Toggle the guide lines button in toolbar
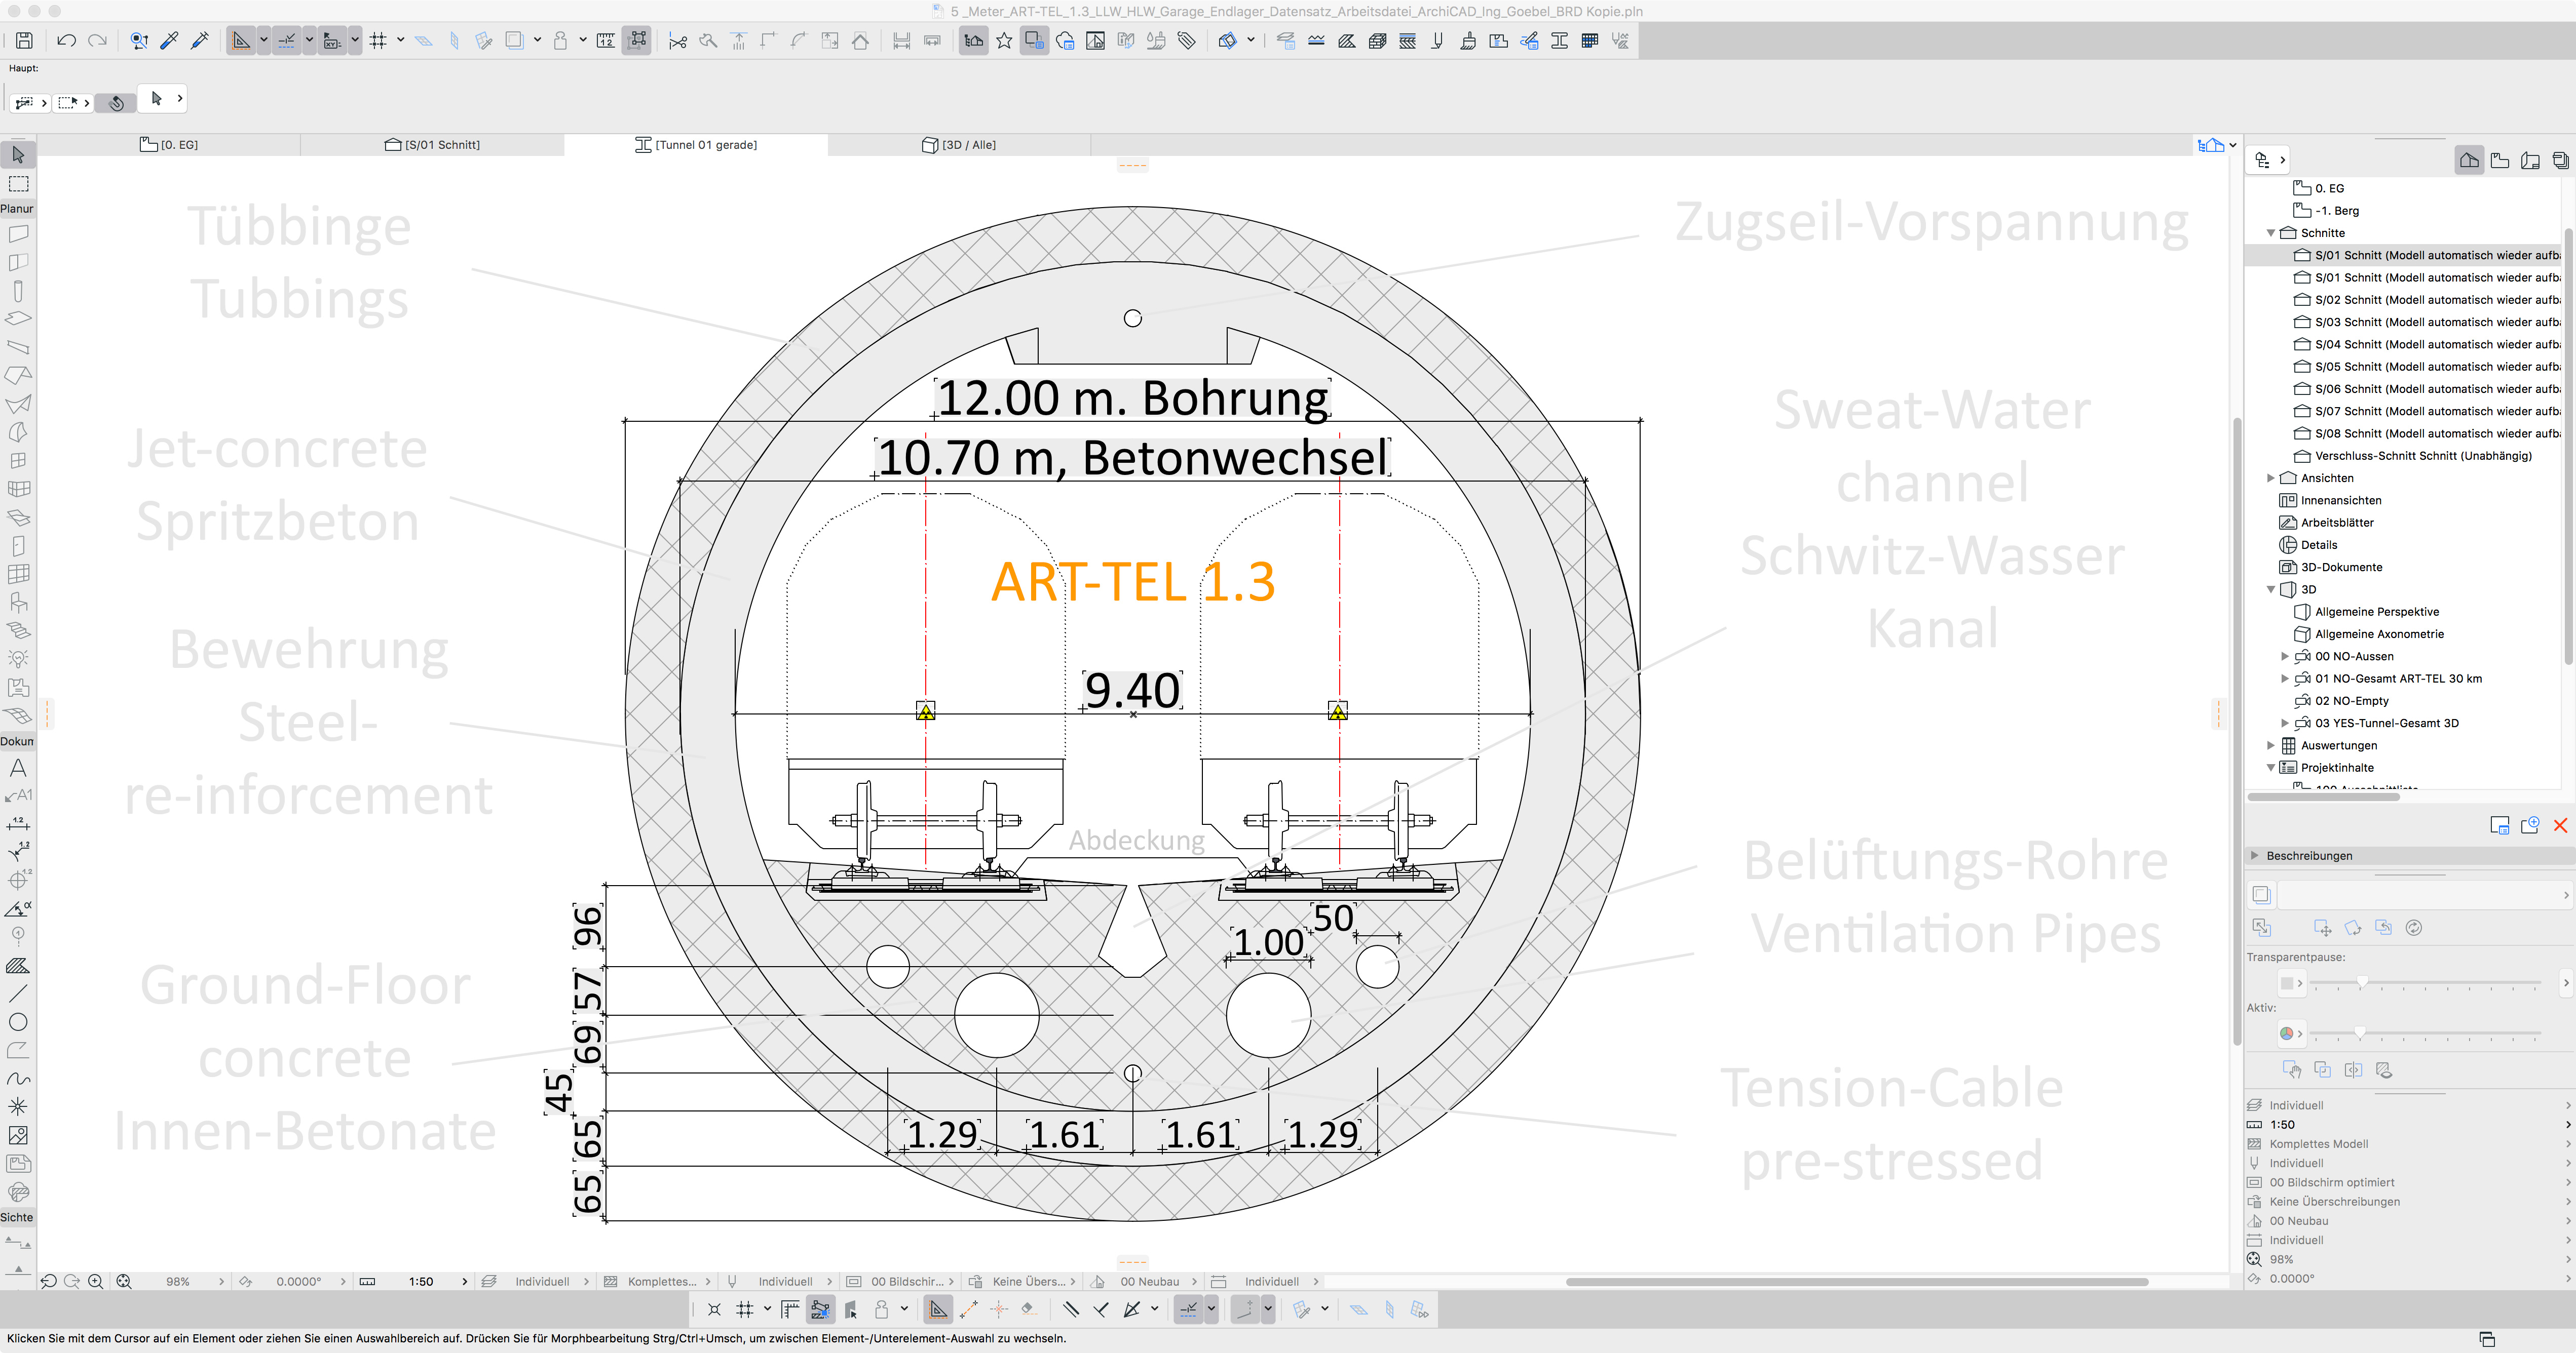Viewport: 2576px width, 1353px height. click(241, 41)
